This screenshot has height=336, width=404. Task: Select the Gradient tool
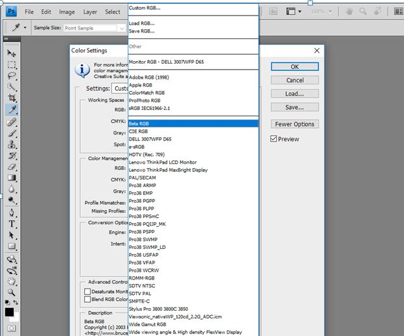[x=11, y=178]
